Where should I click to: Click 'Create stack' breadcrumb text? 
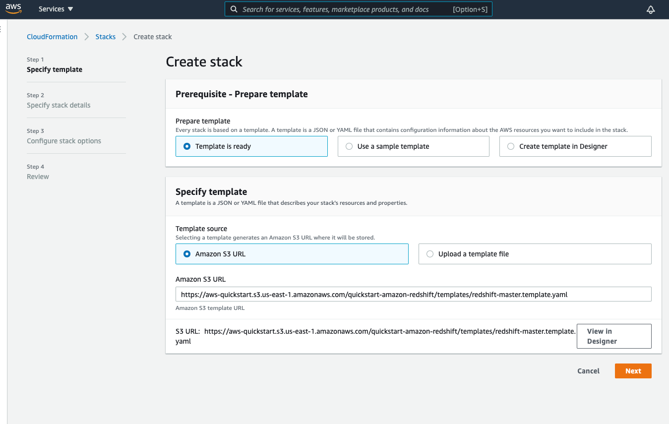153,37
